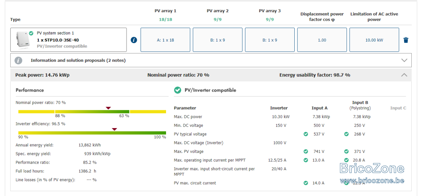This screenshot has width=423, height=196.
Task: Click the Input A column header
Action: point(319,108)
